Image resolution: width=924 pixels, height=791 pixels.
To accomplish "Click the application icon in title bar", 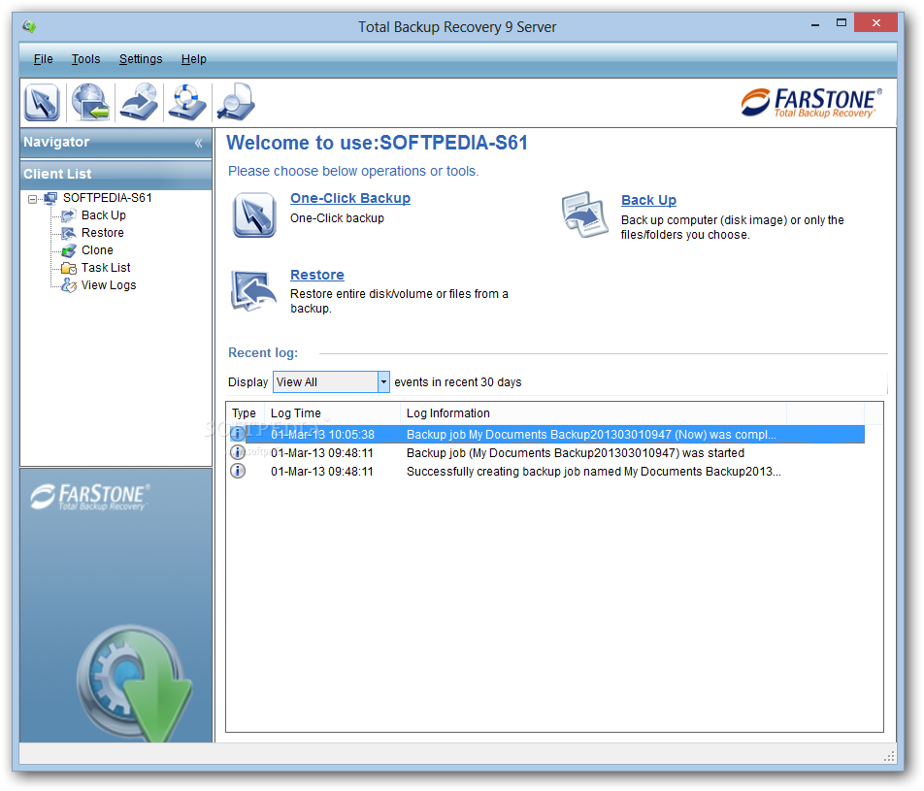I will click(29, 26).
